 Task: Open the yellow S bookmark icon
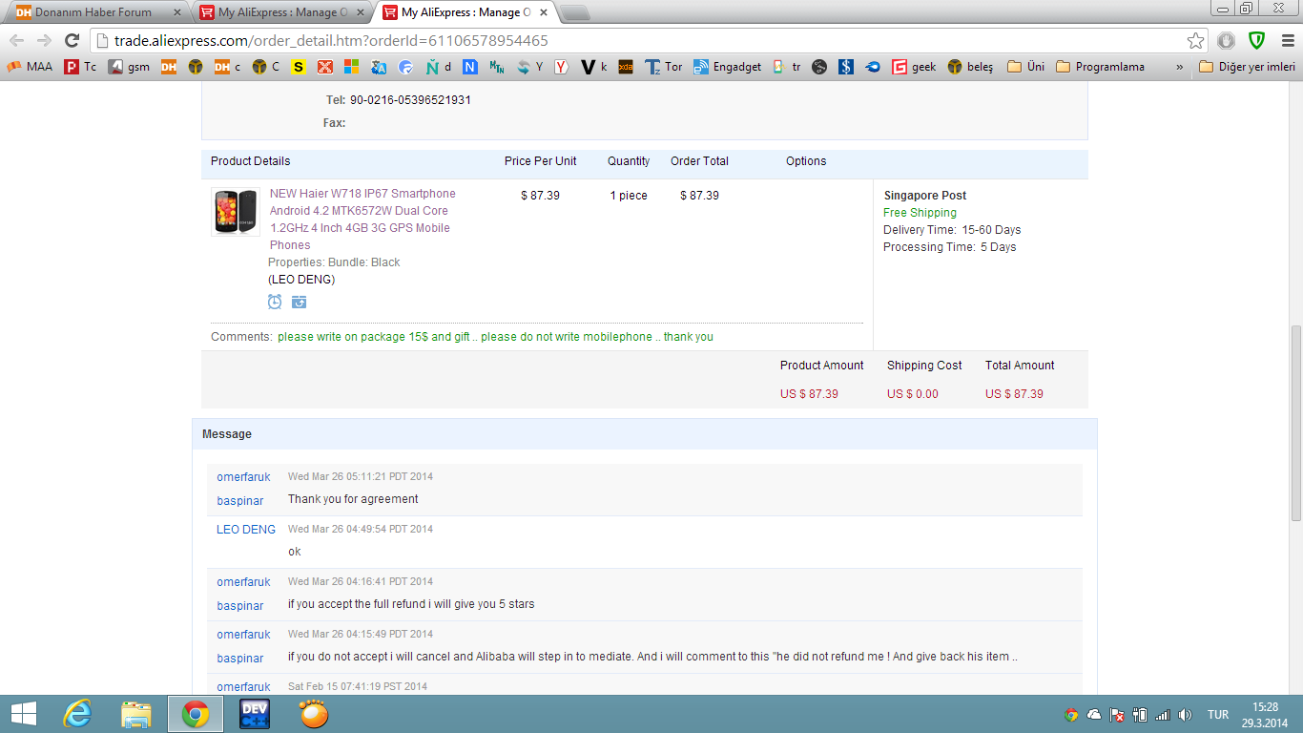[x=299, y=67]
